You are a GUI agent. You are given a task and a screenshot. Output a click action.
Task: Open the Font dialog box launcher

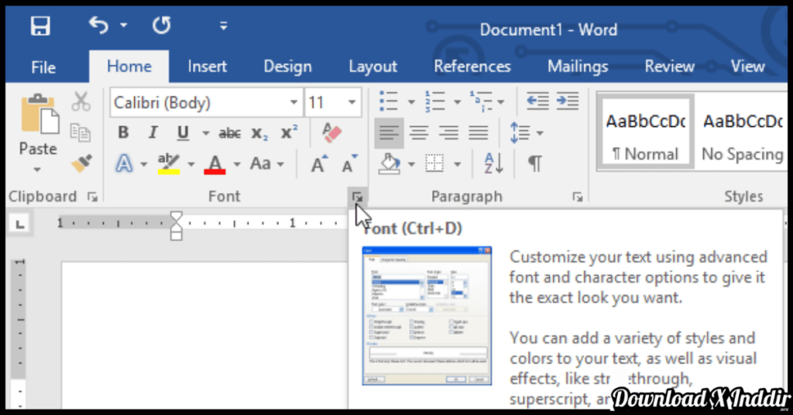point(357,197)
